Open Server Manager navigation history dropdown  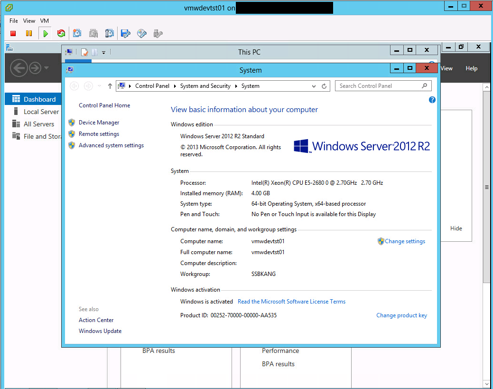coord(46,68)
